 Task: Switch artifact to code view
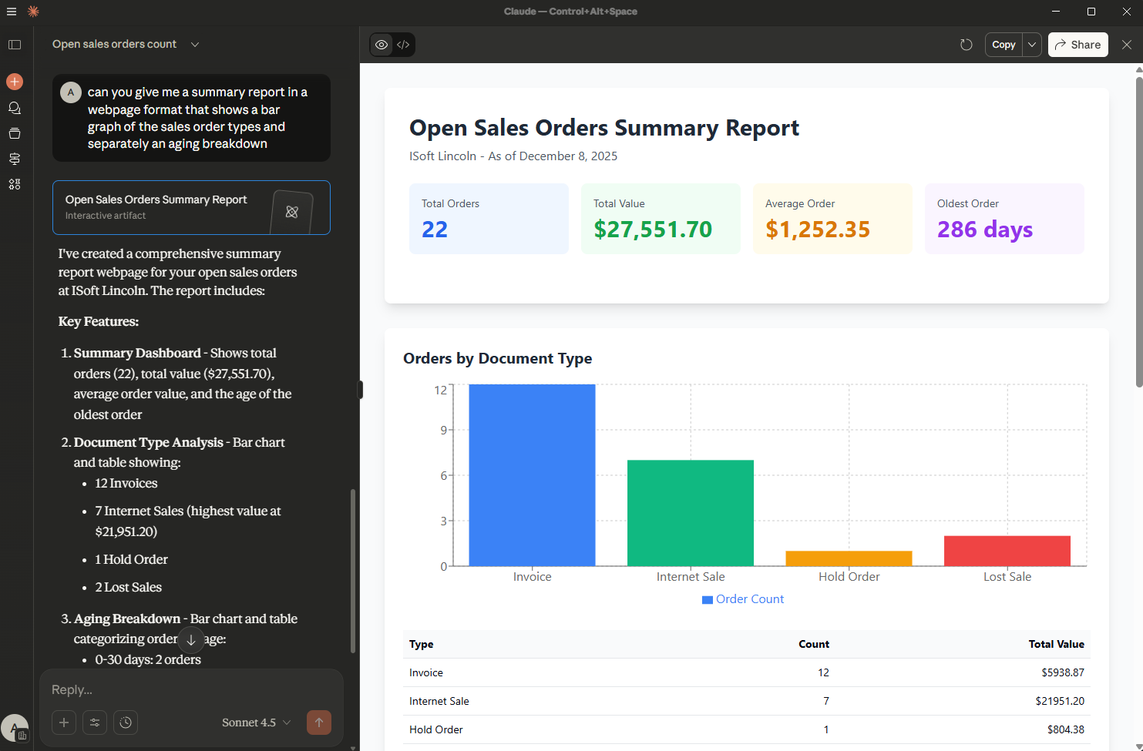[403, 45]
